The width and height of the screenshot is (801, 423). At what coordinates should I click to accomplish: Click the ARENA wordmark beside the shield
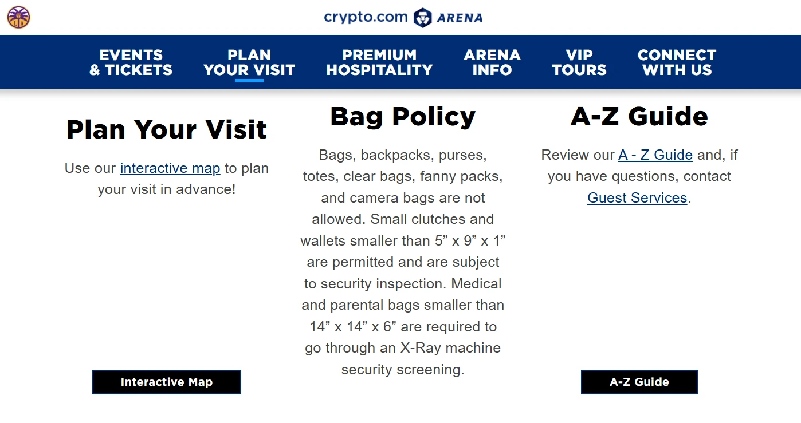pos(460,18)
